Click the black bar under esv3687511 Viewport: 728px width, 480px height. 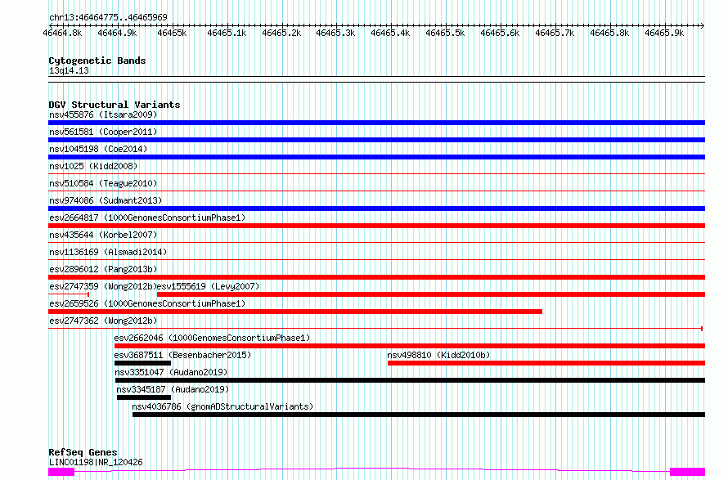coord(142,363)
